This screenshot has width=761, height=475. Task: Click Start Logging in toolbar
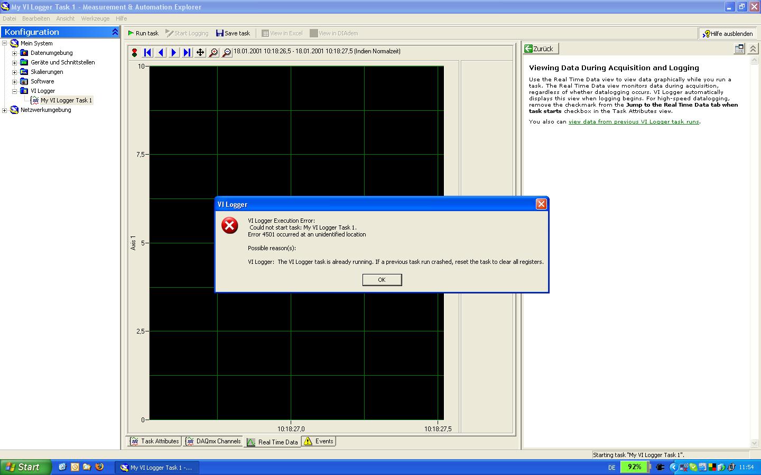[187, 33]
